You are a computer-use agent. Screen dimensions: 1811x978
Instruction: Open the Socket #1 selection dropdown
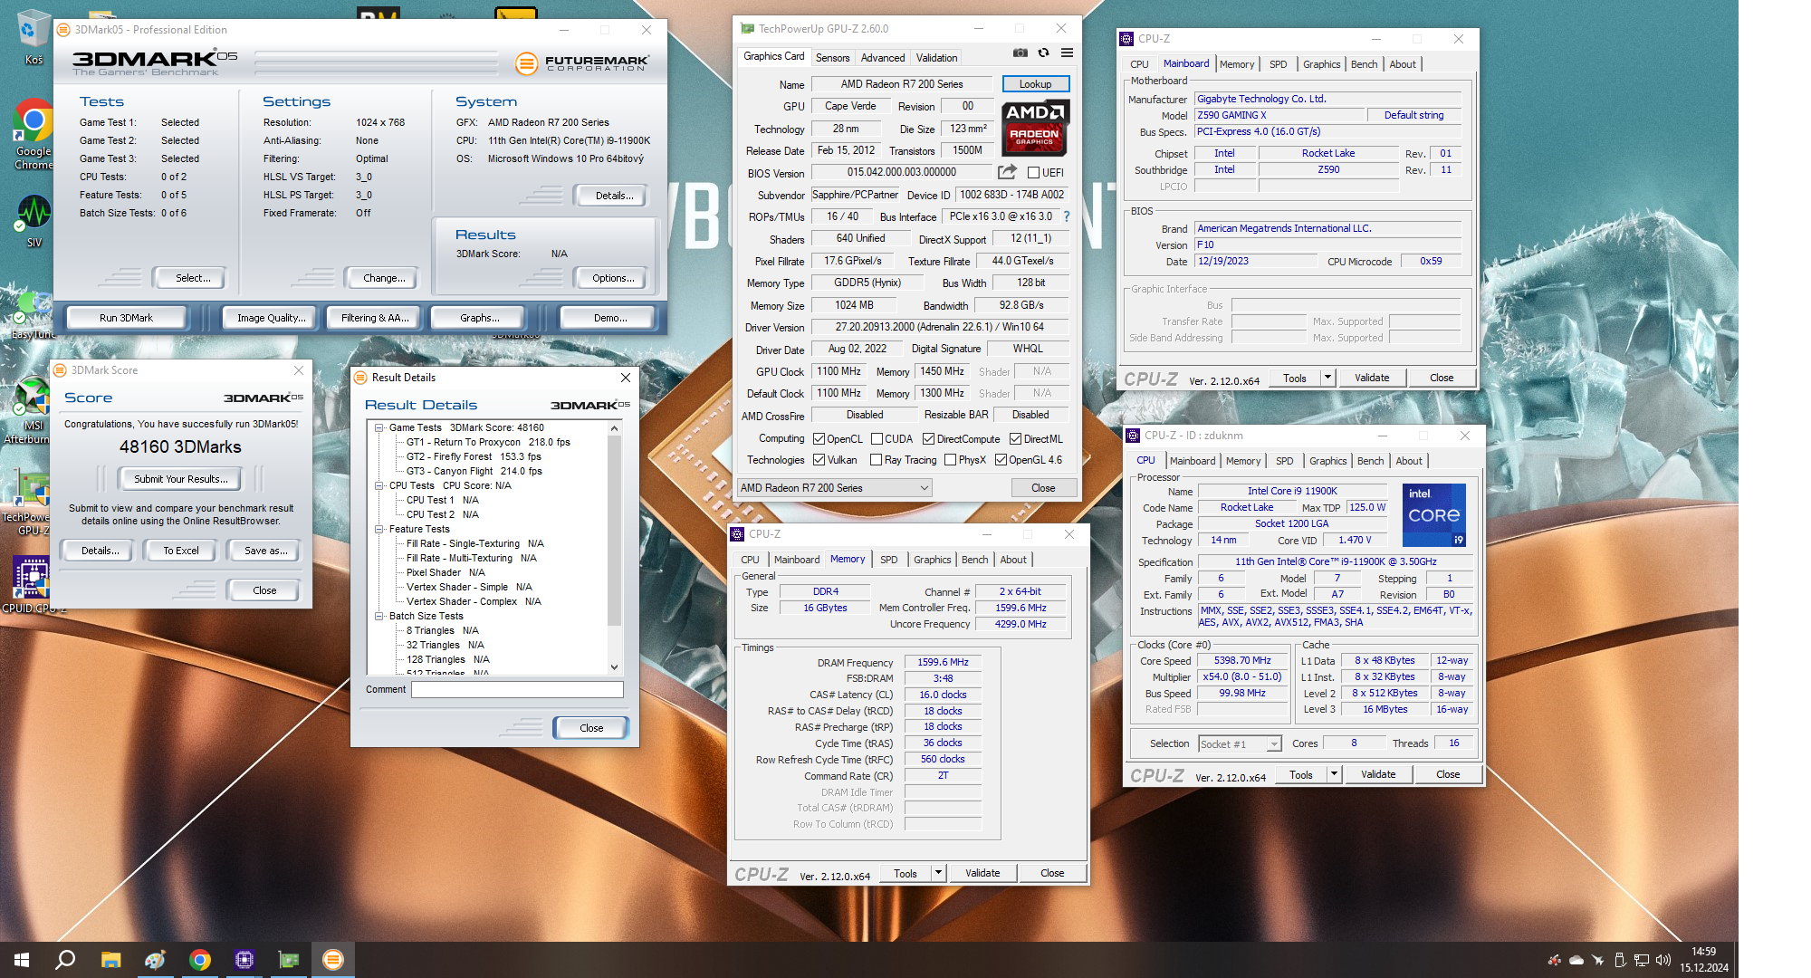[1240, 744]
